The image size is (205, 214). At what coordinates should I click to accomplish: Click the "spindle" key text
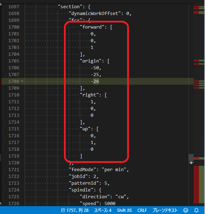click(81, 190)
